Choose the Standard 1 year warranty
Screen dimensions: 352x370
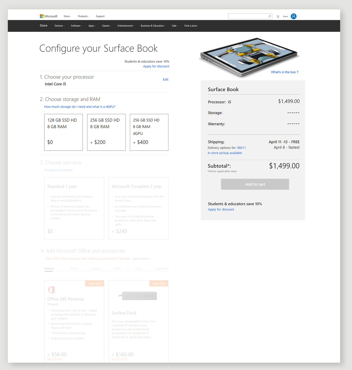[x=74, y=208]
